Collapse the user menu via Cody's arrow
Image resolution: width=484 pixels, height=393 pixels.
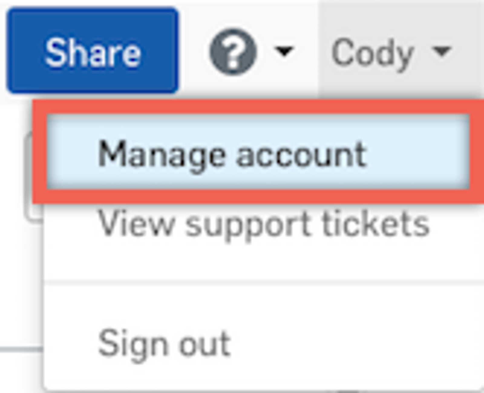tap(442, 51)
